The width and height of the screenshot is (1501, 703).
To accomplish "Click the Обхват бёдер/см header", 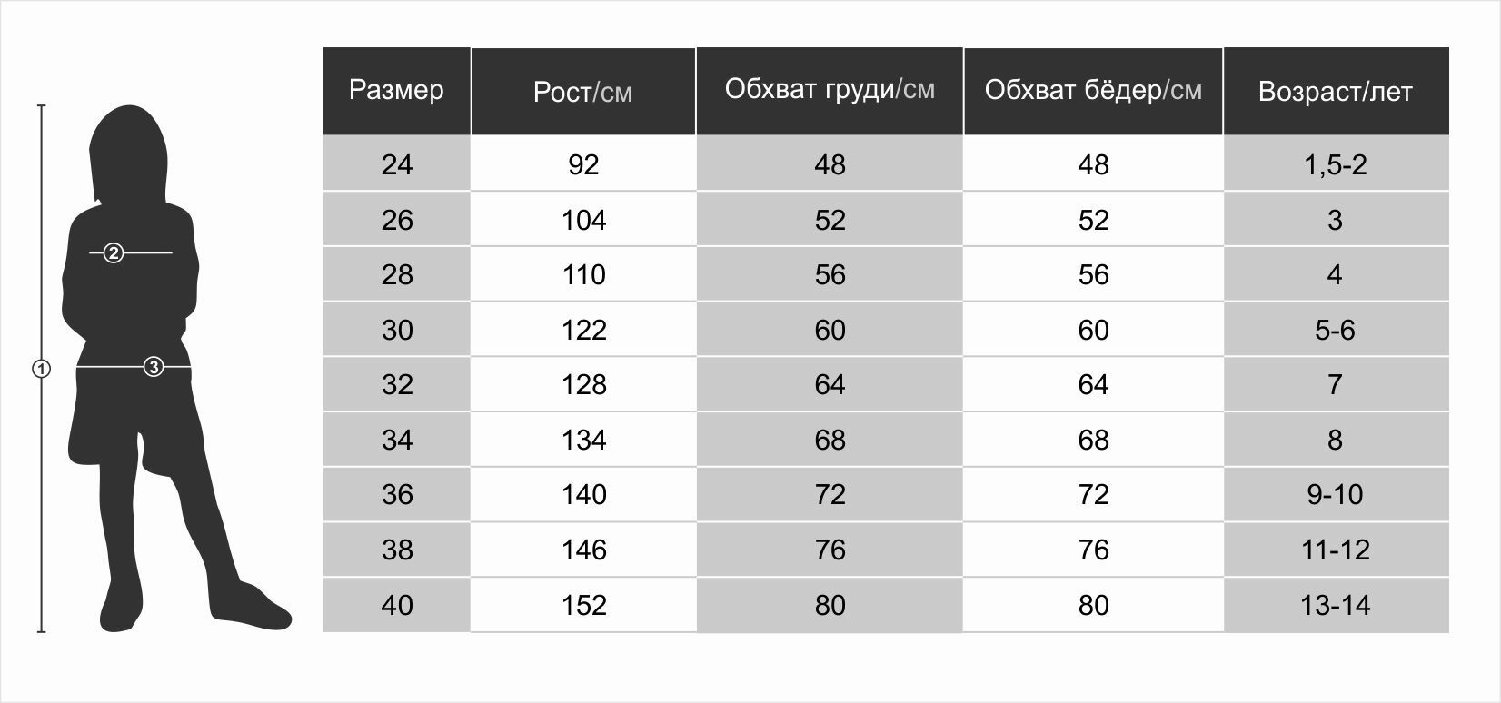I will point(1093,91).
